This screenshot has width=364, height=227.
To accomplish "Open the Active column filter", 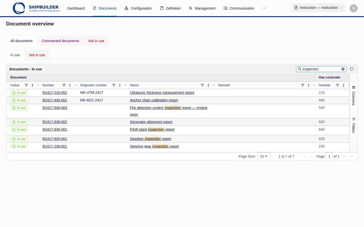I will (26, 85).
